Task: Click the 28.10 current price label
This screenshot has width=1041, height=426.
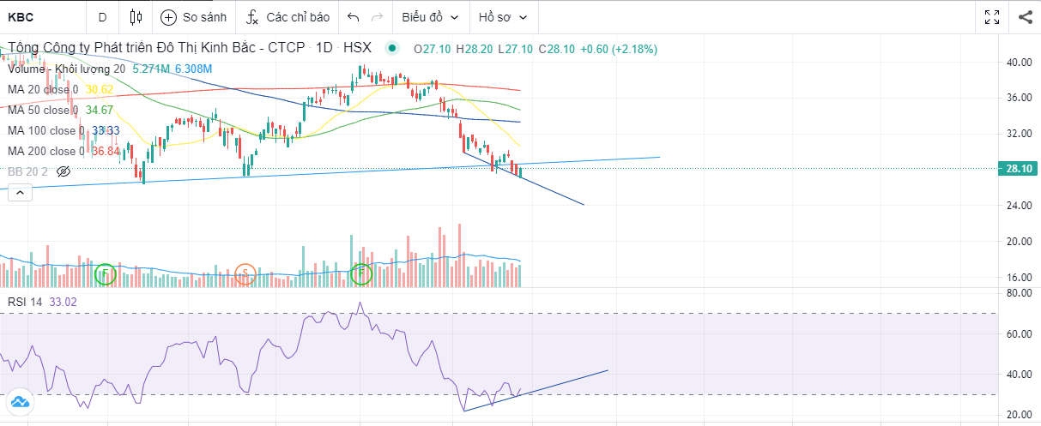Action: [x=1017, y=169]
